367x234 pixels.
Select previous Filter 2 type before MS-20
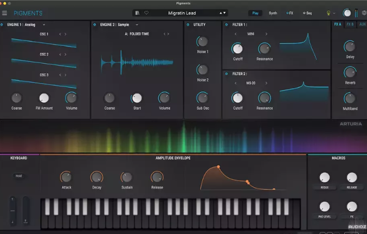236,83
